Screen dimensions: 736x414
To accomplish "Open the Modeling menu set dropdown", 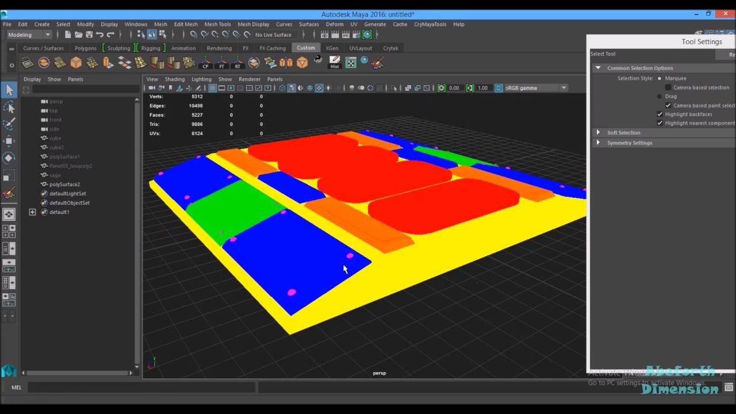I will [x=29, y=34].
